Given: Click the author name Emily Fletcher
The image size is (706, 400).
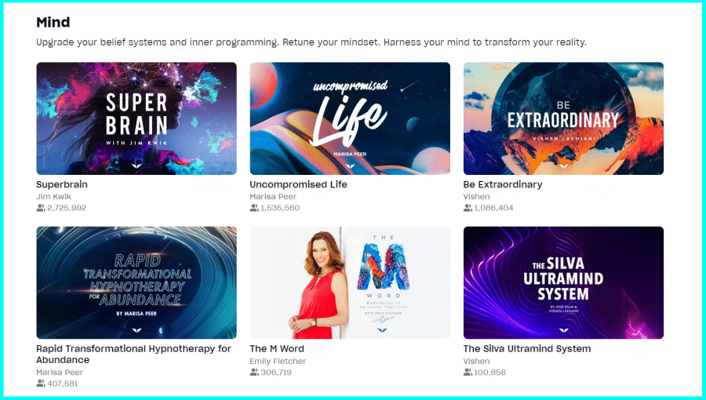Looking at the screenshot, I should (x=278, y=361).
